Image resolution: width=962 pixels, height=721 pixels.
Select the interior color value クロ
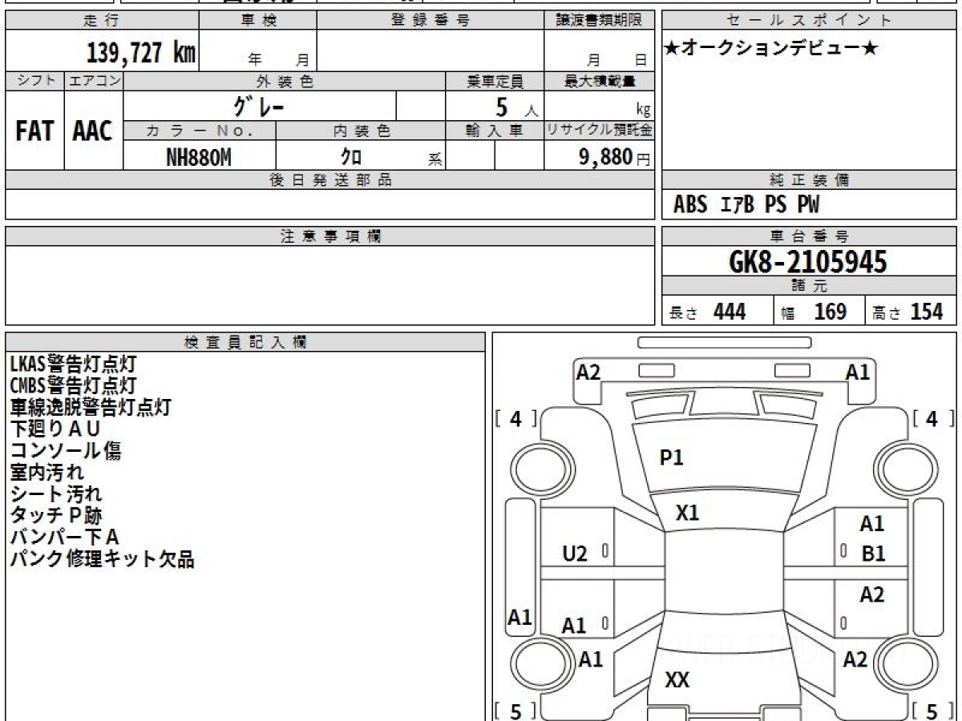(x=352, y=157)
